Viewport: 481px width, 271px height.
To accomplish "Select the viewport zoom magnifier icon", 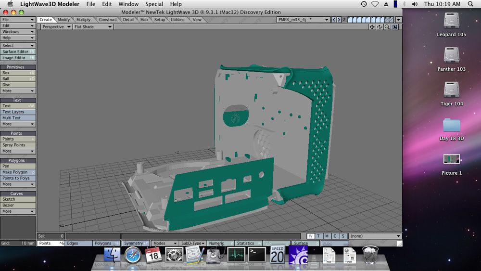I will [387, 27].
